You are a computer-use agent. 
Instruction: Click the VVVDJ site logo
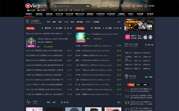point(36,6)
